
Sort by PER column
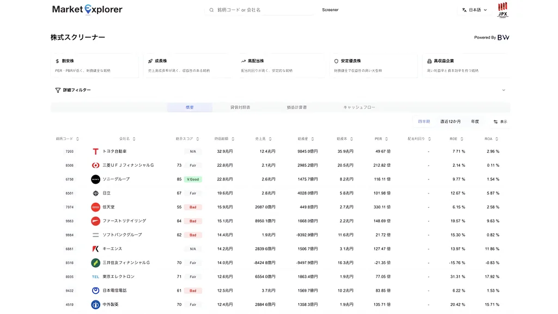coord(381,139)
